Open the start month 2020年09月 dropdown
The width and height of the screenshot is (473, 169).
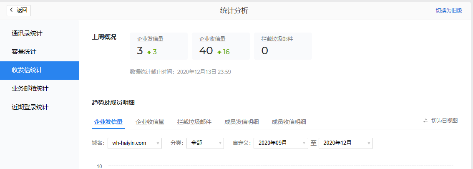click(280, 143)
